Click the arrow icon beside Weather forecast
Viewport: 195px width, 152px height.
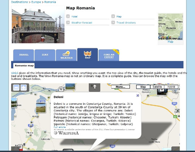(x=68, y=22)
